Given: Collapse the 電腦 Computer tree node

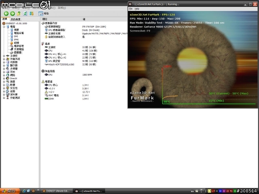Looking at the screenshot, I should (x=4, y=27).
